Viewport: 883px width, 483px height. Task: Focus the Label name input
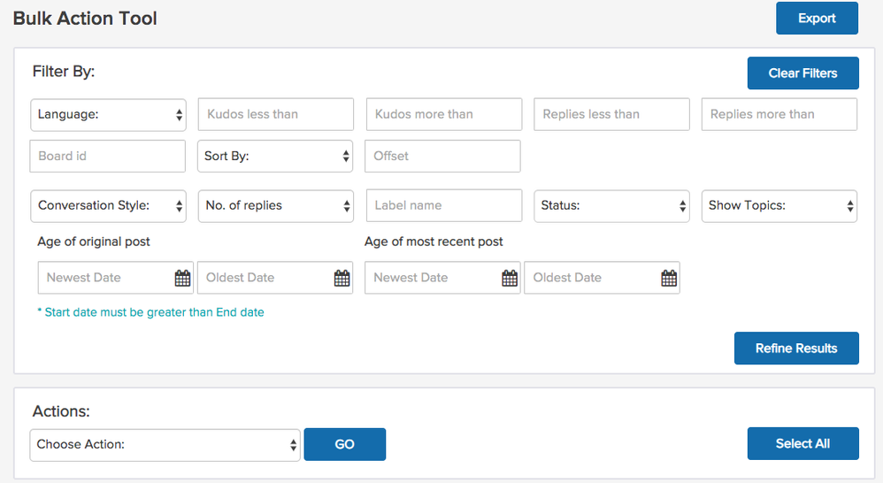click(443, 205)
